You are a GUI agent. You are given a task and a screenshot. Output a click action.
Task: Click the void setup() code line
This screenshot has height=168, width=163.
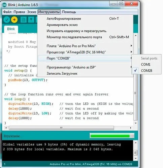[18, 71]
